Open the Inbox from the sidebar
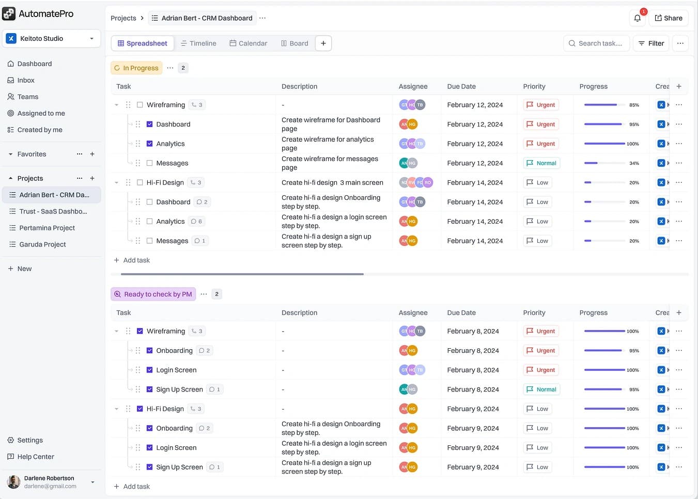The image size is (698, 499). [x=25, y=80]
